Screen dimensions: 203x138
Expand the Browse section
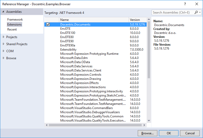pos(3,58)
